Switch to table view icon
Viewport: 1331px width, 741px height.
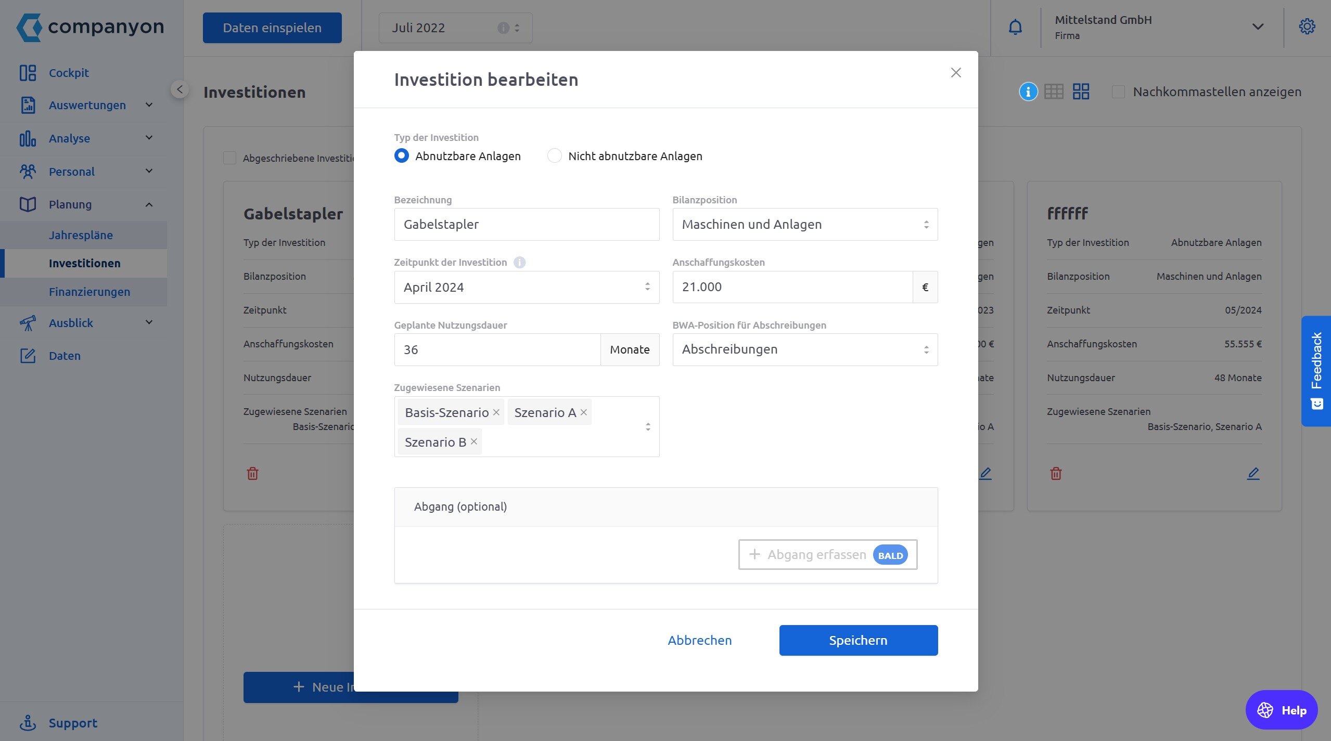coord(1054,92)
